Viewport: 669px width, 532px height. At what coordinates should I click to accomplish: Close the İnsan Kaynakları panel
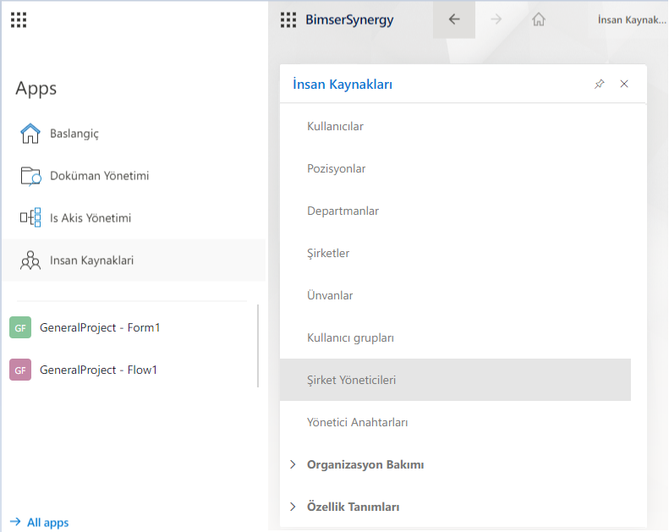[624, 84]
